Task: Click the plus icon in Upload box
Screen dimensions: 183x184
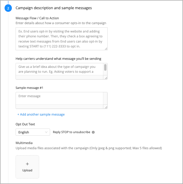Action: pyautogui.click(x=27, y=164)
